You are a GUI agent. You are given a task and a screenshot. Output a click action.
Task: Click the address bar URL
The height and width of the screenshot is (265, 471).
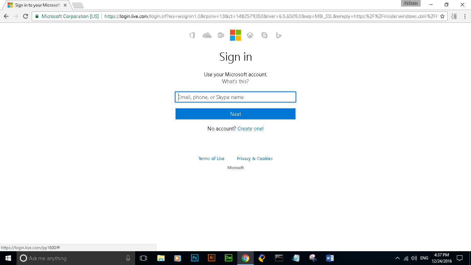point(271,16)
